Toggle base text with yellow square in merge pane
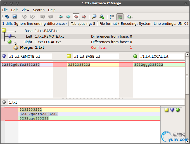The image size is (190, 144). 167,110
